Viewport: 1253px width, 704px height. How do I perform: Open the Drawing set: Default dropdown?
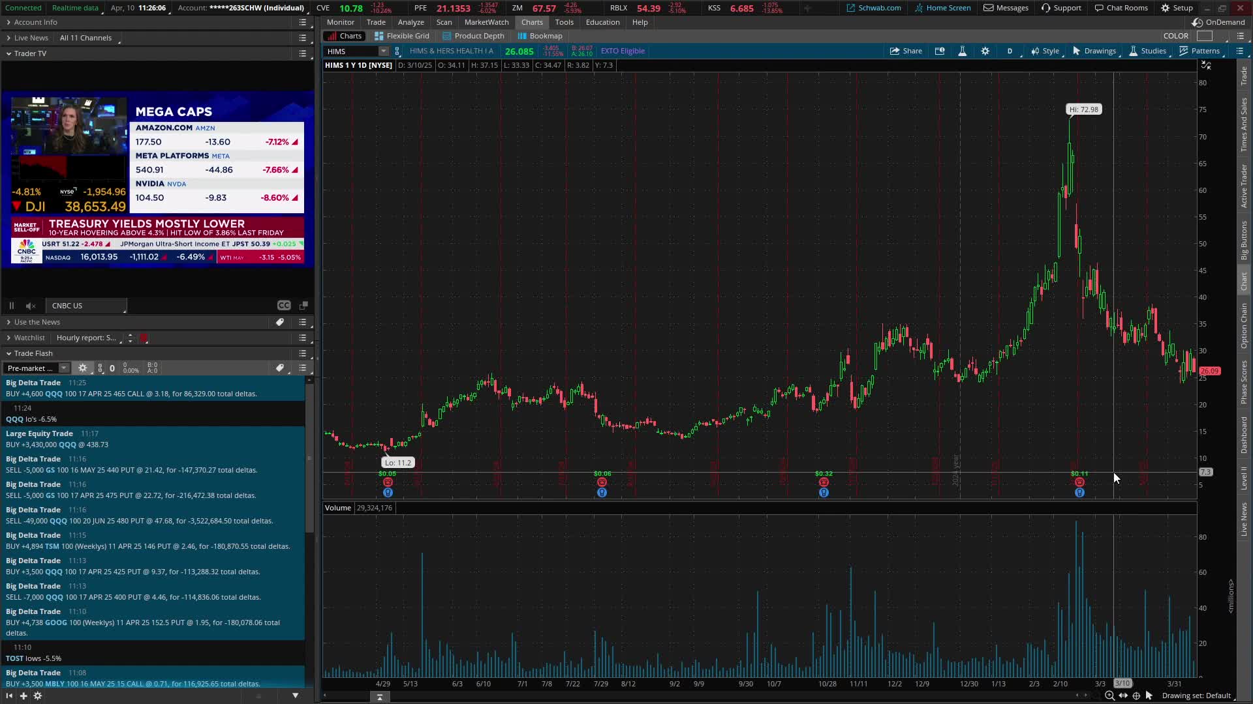coord(1199,696)
